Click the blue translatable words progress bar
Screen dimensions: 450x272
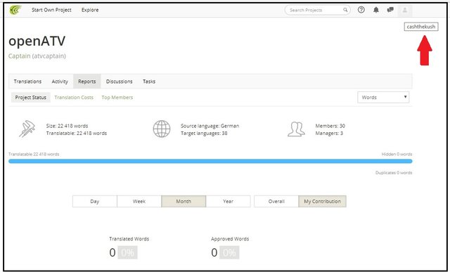pos(210,161)
